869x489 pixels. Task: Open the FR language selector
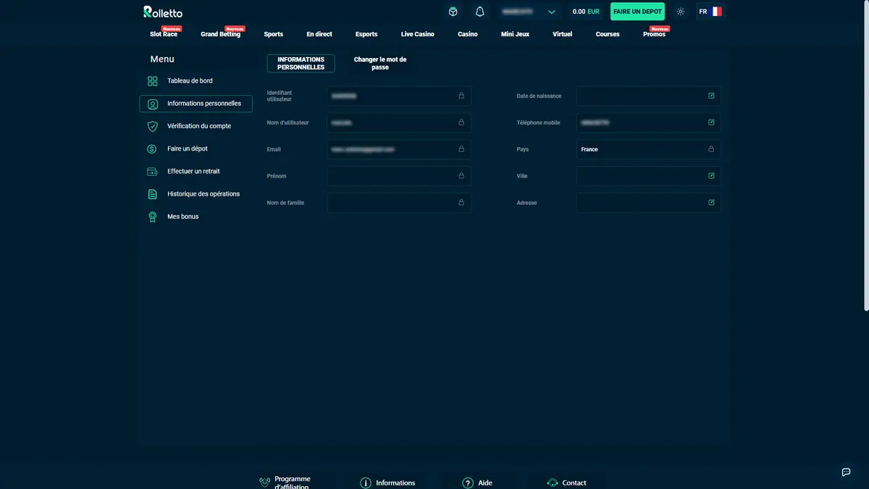coord(710,12)
